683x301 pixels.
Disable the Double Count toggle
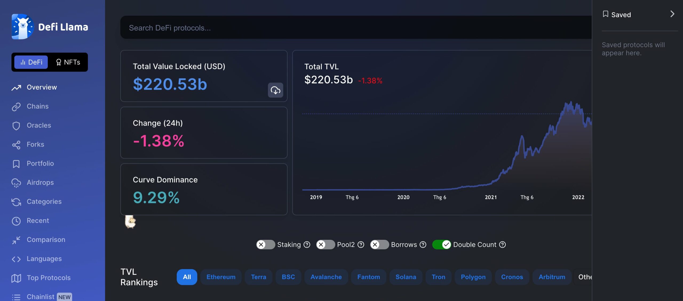pyautogui.click(x=442, y=244)
